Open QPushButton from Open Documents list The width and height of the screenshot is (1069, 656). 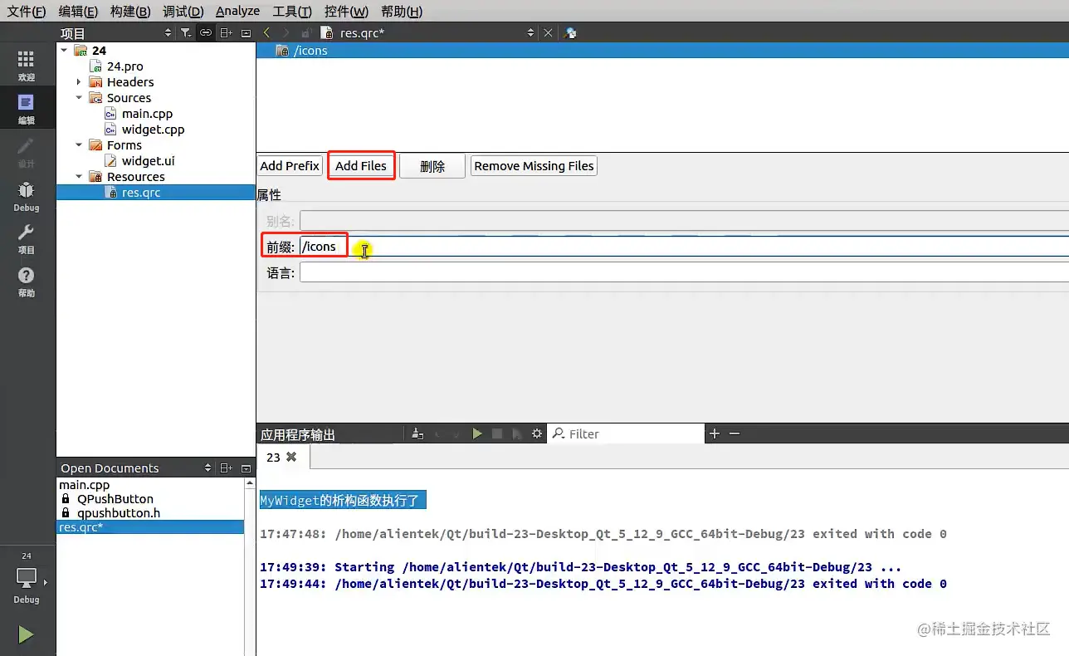point(115,499)
